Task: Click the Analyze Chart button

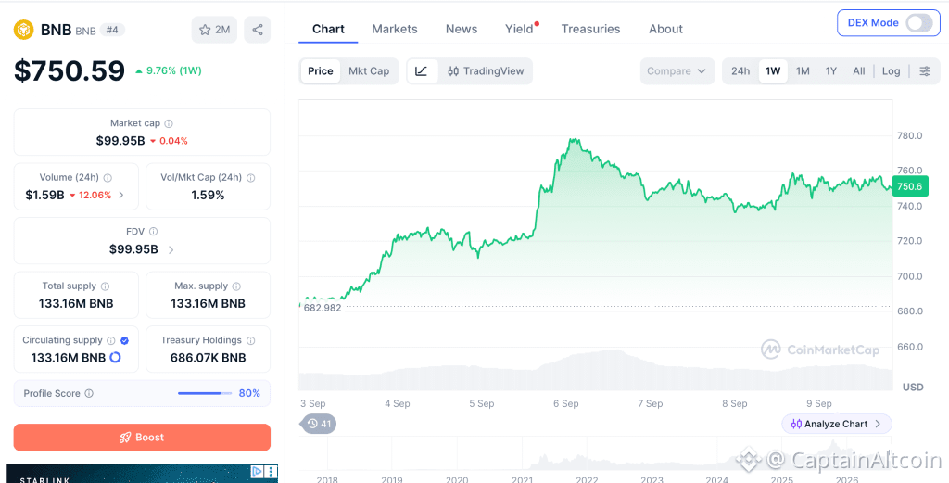Action: (x=837, y=424)
